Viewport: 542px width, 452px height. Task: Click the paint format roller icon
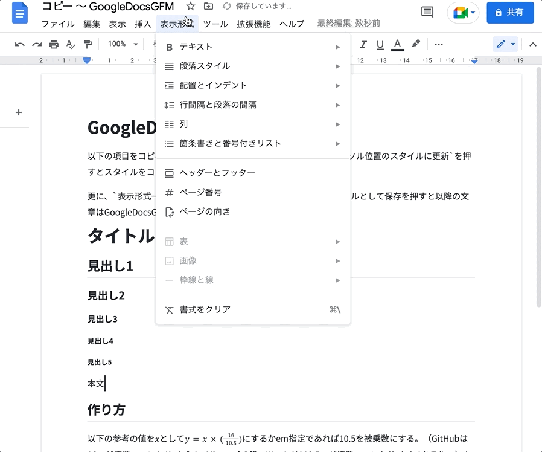88,44
